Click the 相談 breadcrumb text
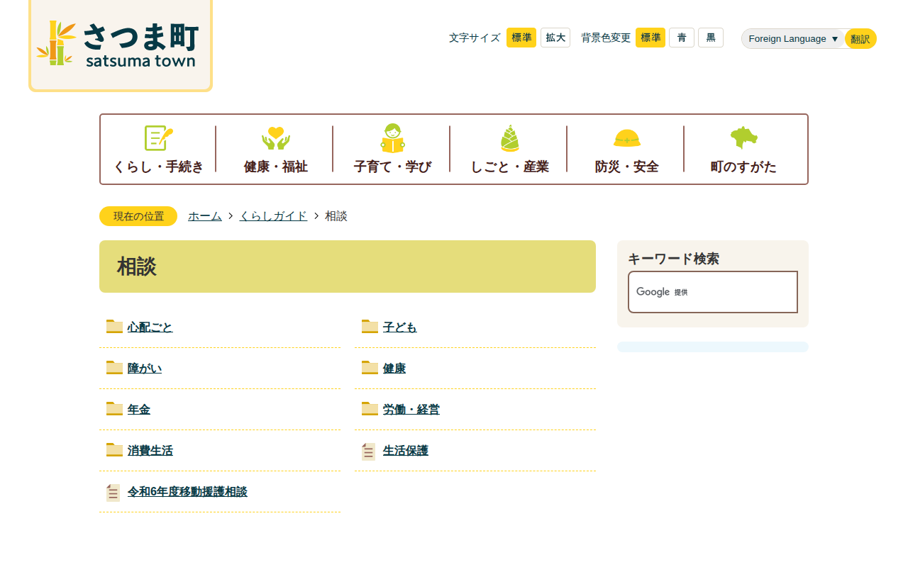The image size is (908, 567). (336, 216)
